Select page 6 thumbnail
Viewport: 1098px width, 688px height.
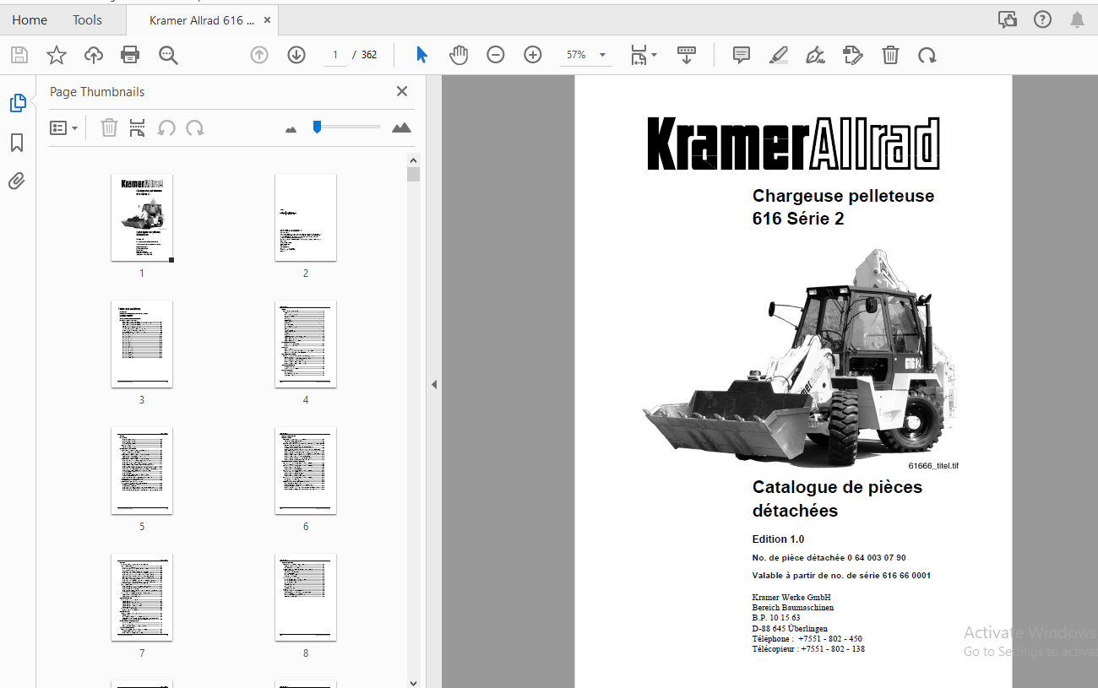pyautogui.click(x=306, y=471)
